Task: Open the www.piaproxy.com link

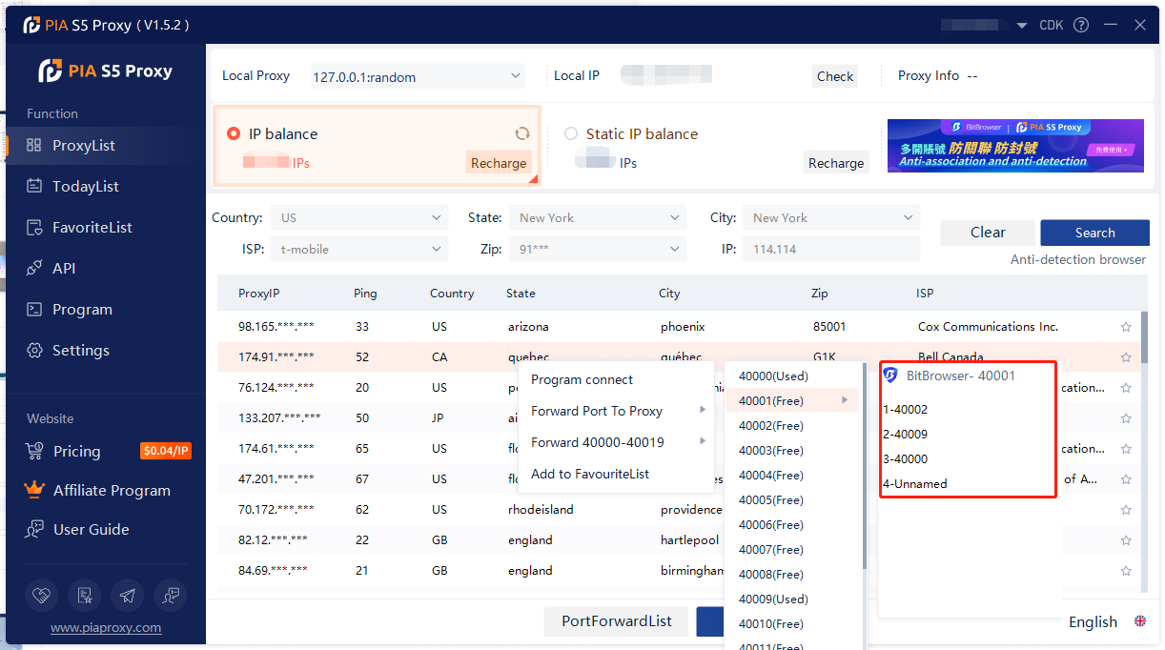Action: (x=106, y=628)
